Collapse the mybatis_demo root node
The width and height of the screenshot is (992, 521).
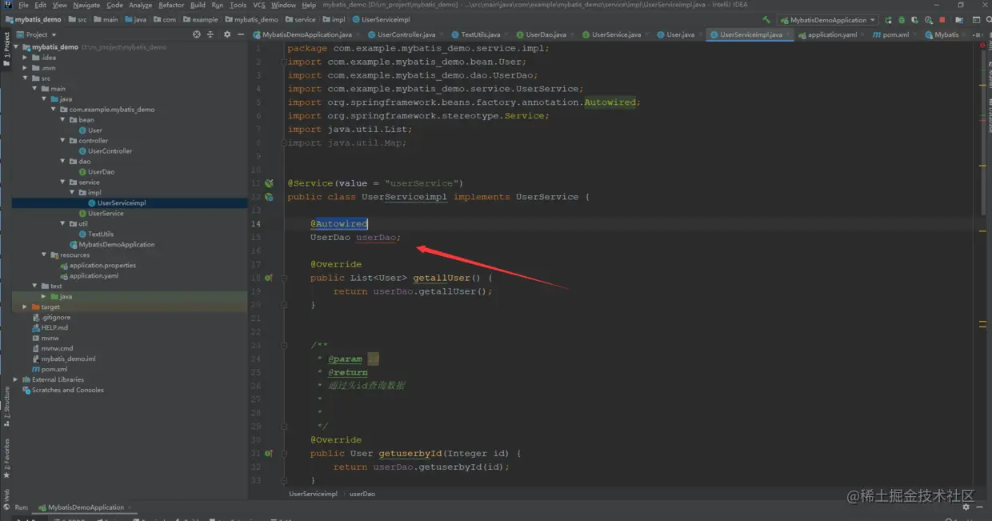(16, 47)
